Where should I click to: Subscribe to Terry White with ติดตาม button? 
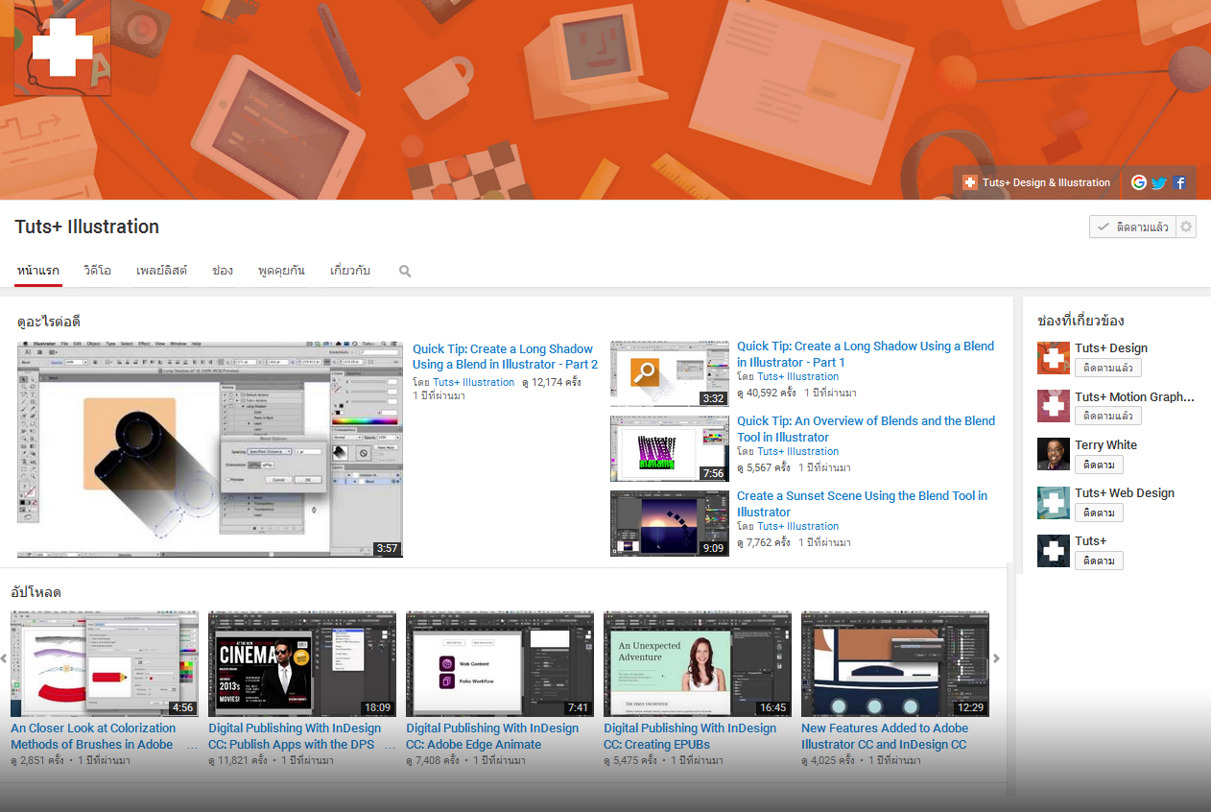tap(1099, 465)
